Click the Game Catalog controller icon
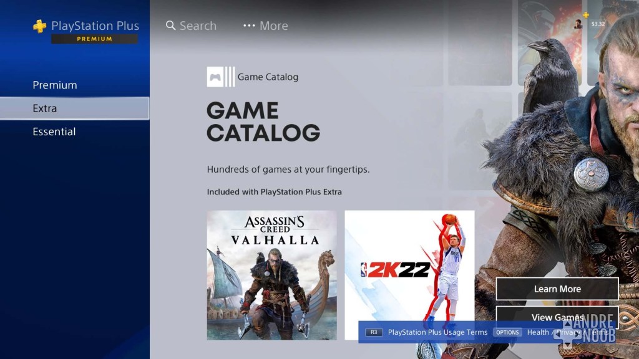The height and width of the screenshot is (359, 639). click(x=217, y=76)
